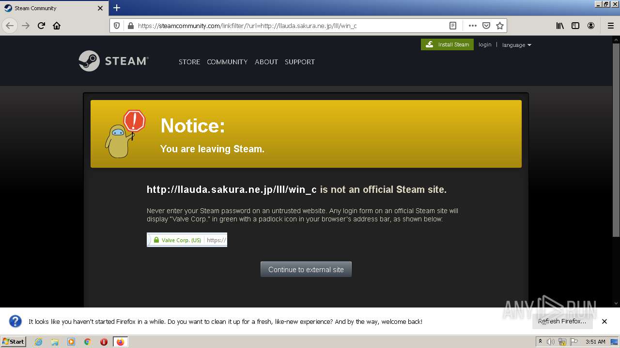Image resolution: width=620 pixels, height=348 pixels.
Task: Open the STORE menu
Action: 189,62
